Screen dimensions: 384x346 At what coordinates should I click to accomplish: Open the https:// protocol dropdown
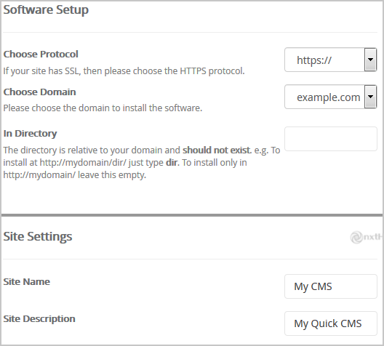(330, 60)
